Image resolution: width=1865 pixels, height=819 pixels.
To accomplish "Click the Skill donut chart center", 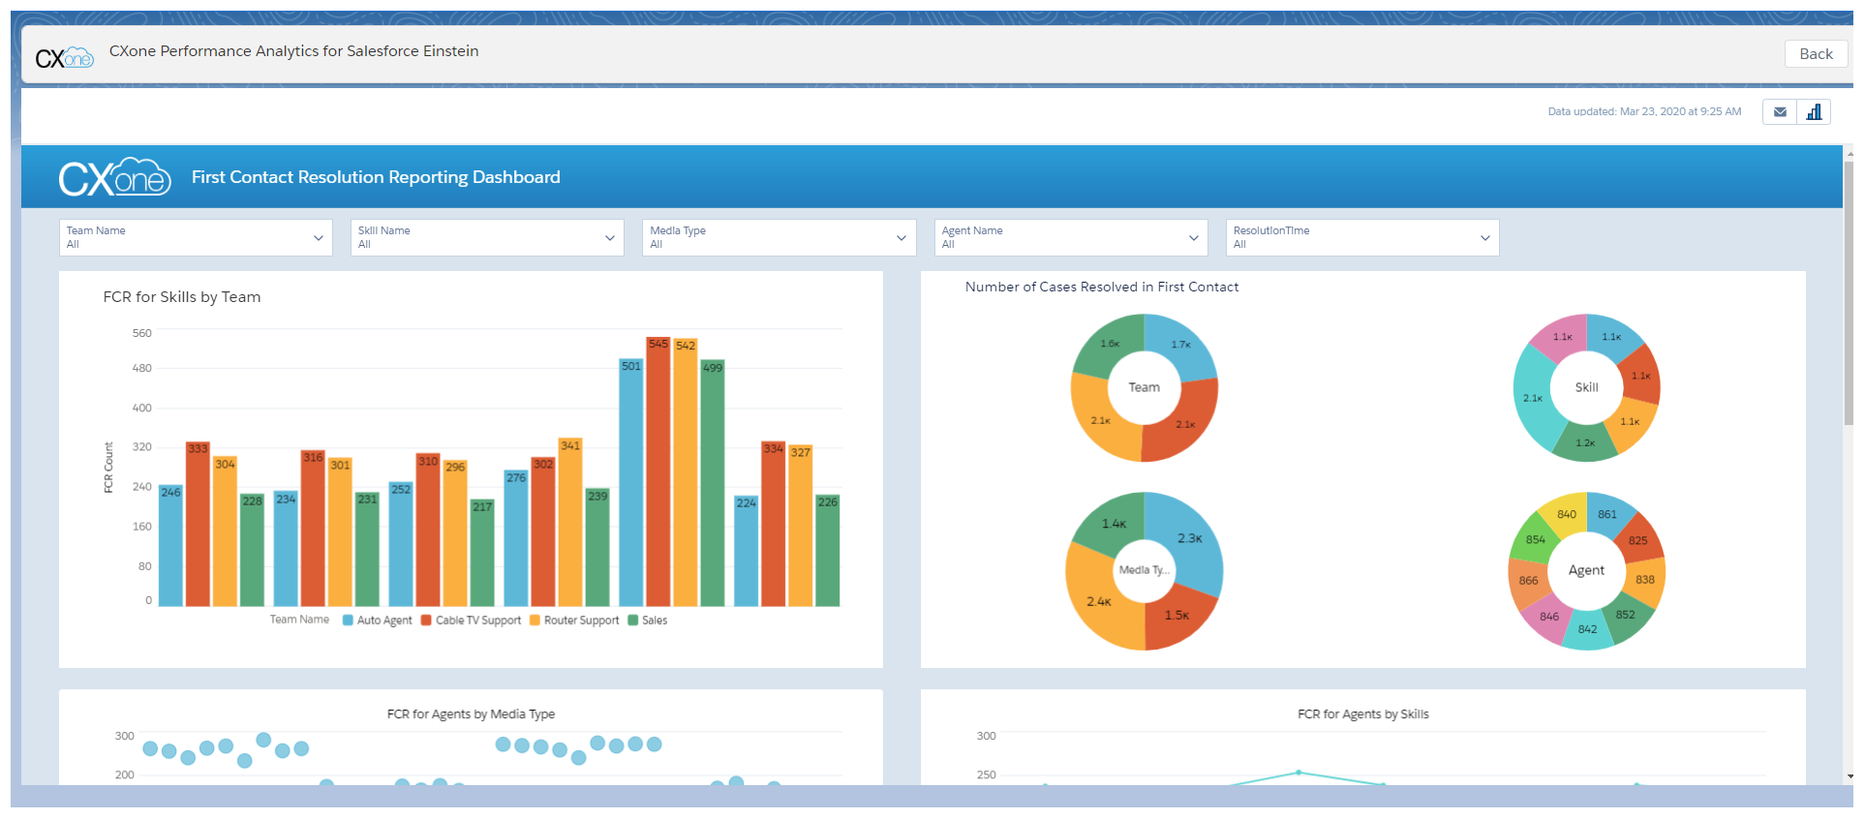I will (1586, 387).
